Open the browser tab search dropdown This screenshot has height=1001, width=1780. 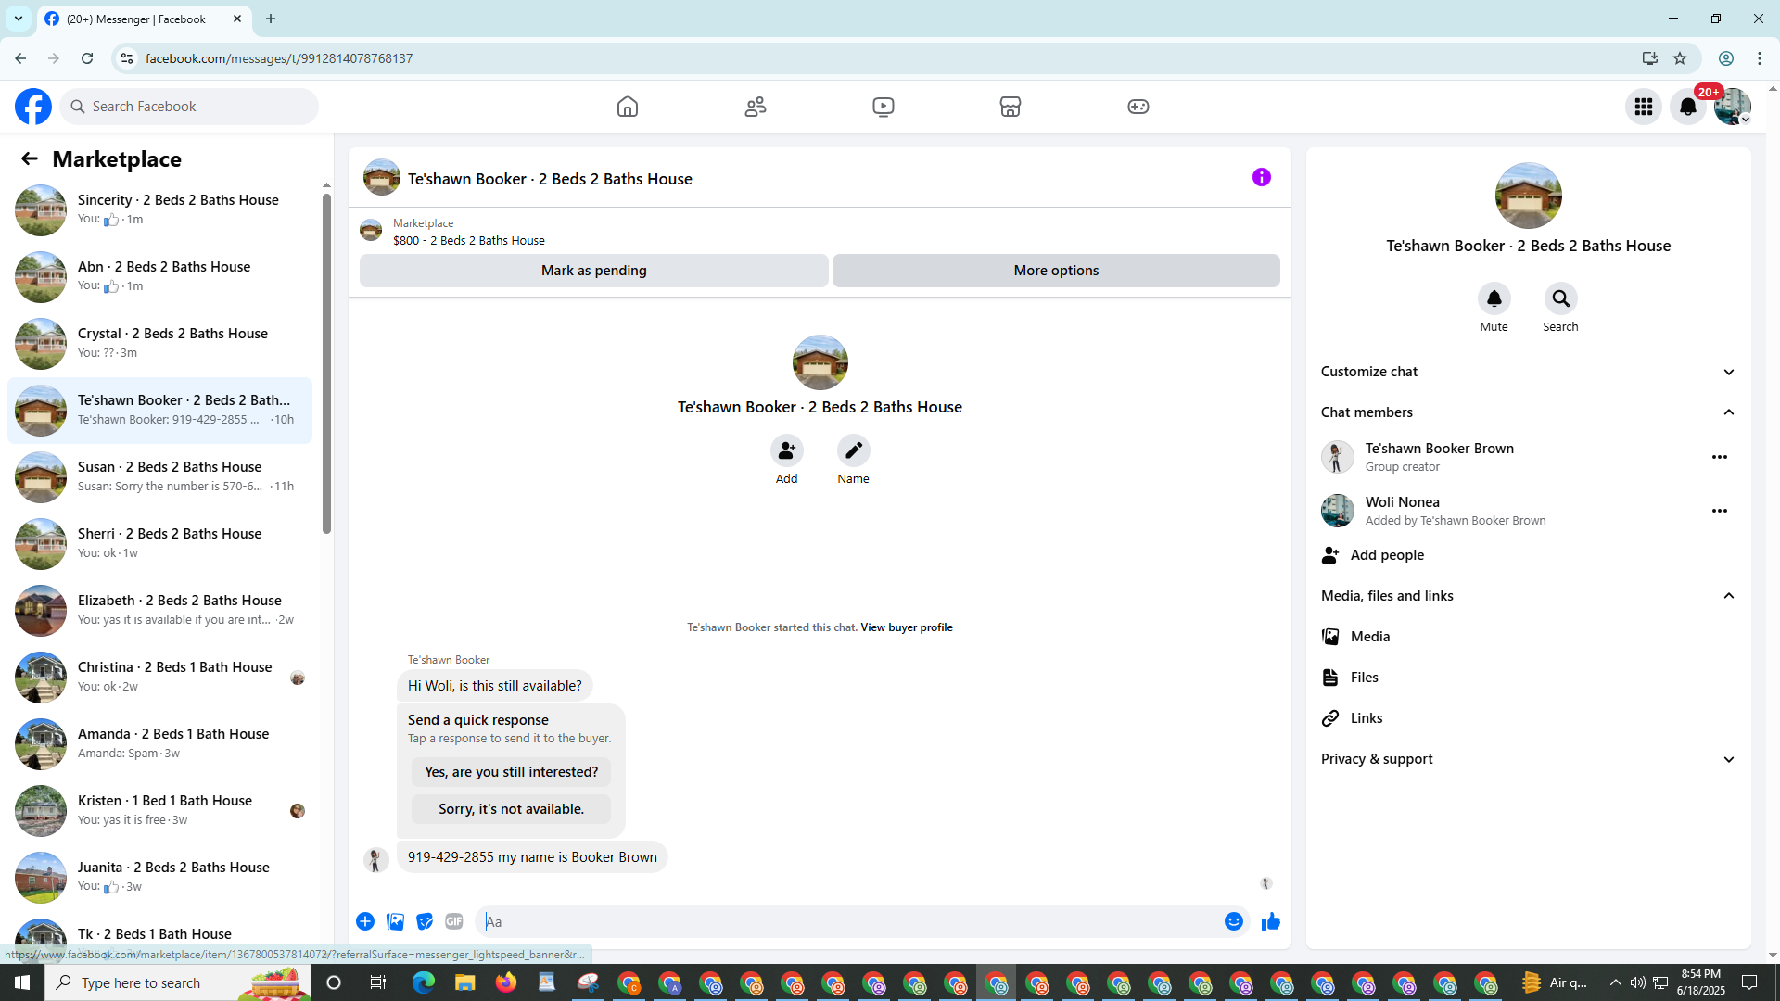[19, 19]
